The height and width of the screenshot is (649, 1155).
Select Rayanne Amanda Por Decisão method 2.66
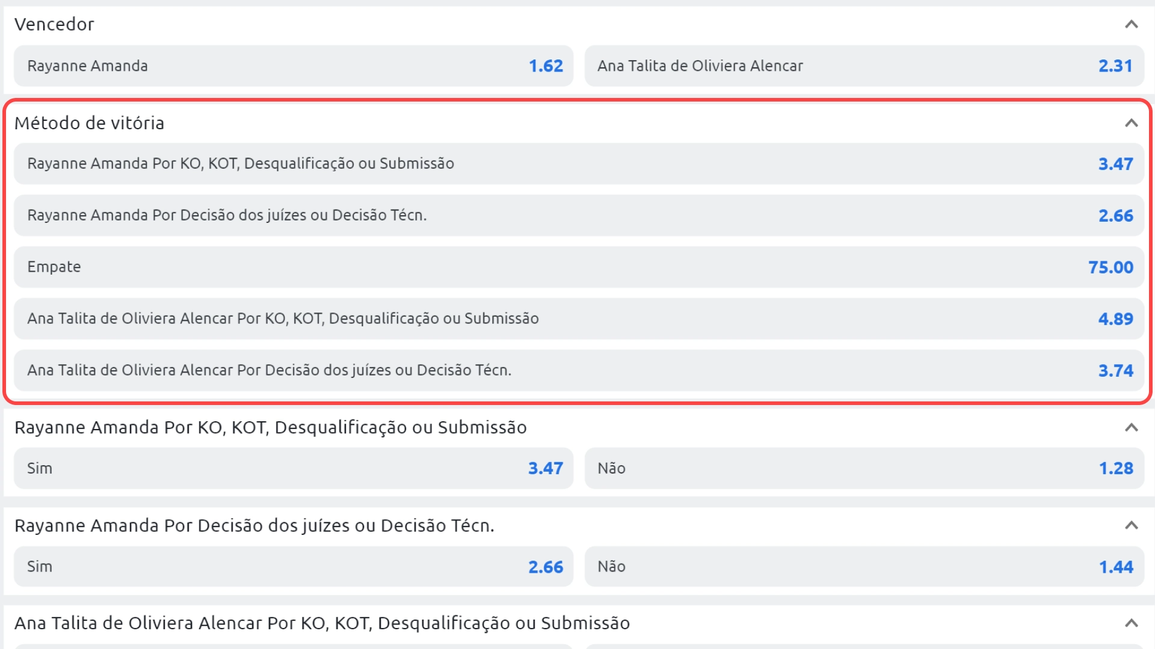coord(579,215)
